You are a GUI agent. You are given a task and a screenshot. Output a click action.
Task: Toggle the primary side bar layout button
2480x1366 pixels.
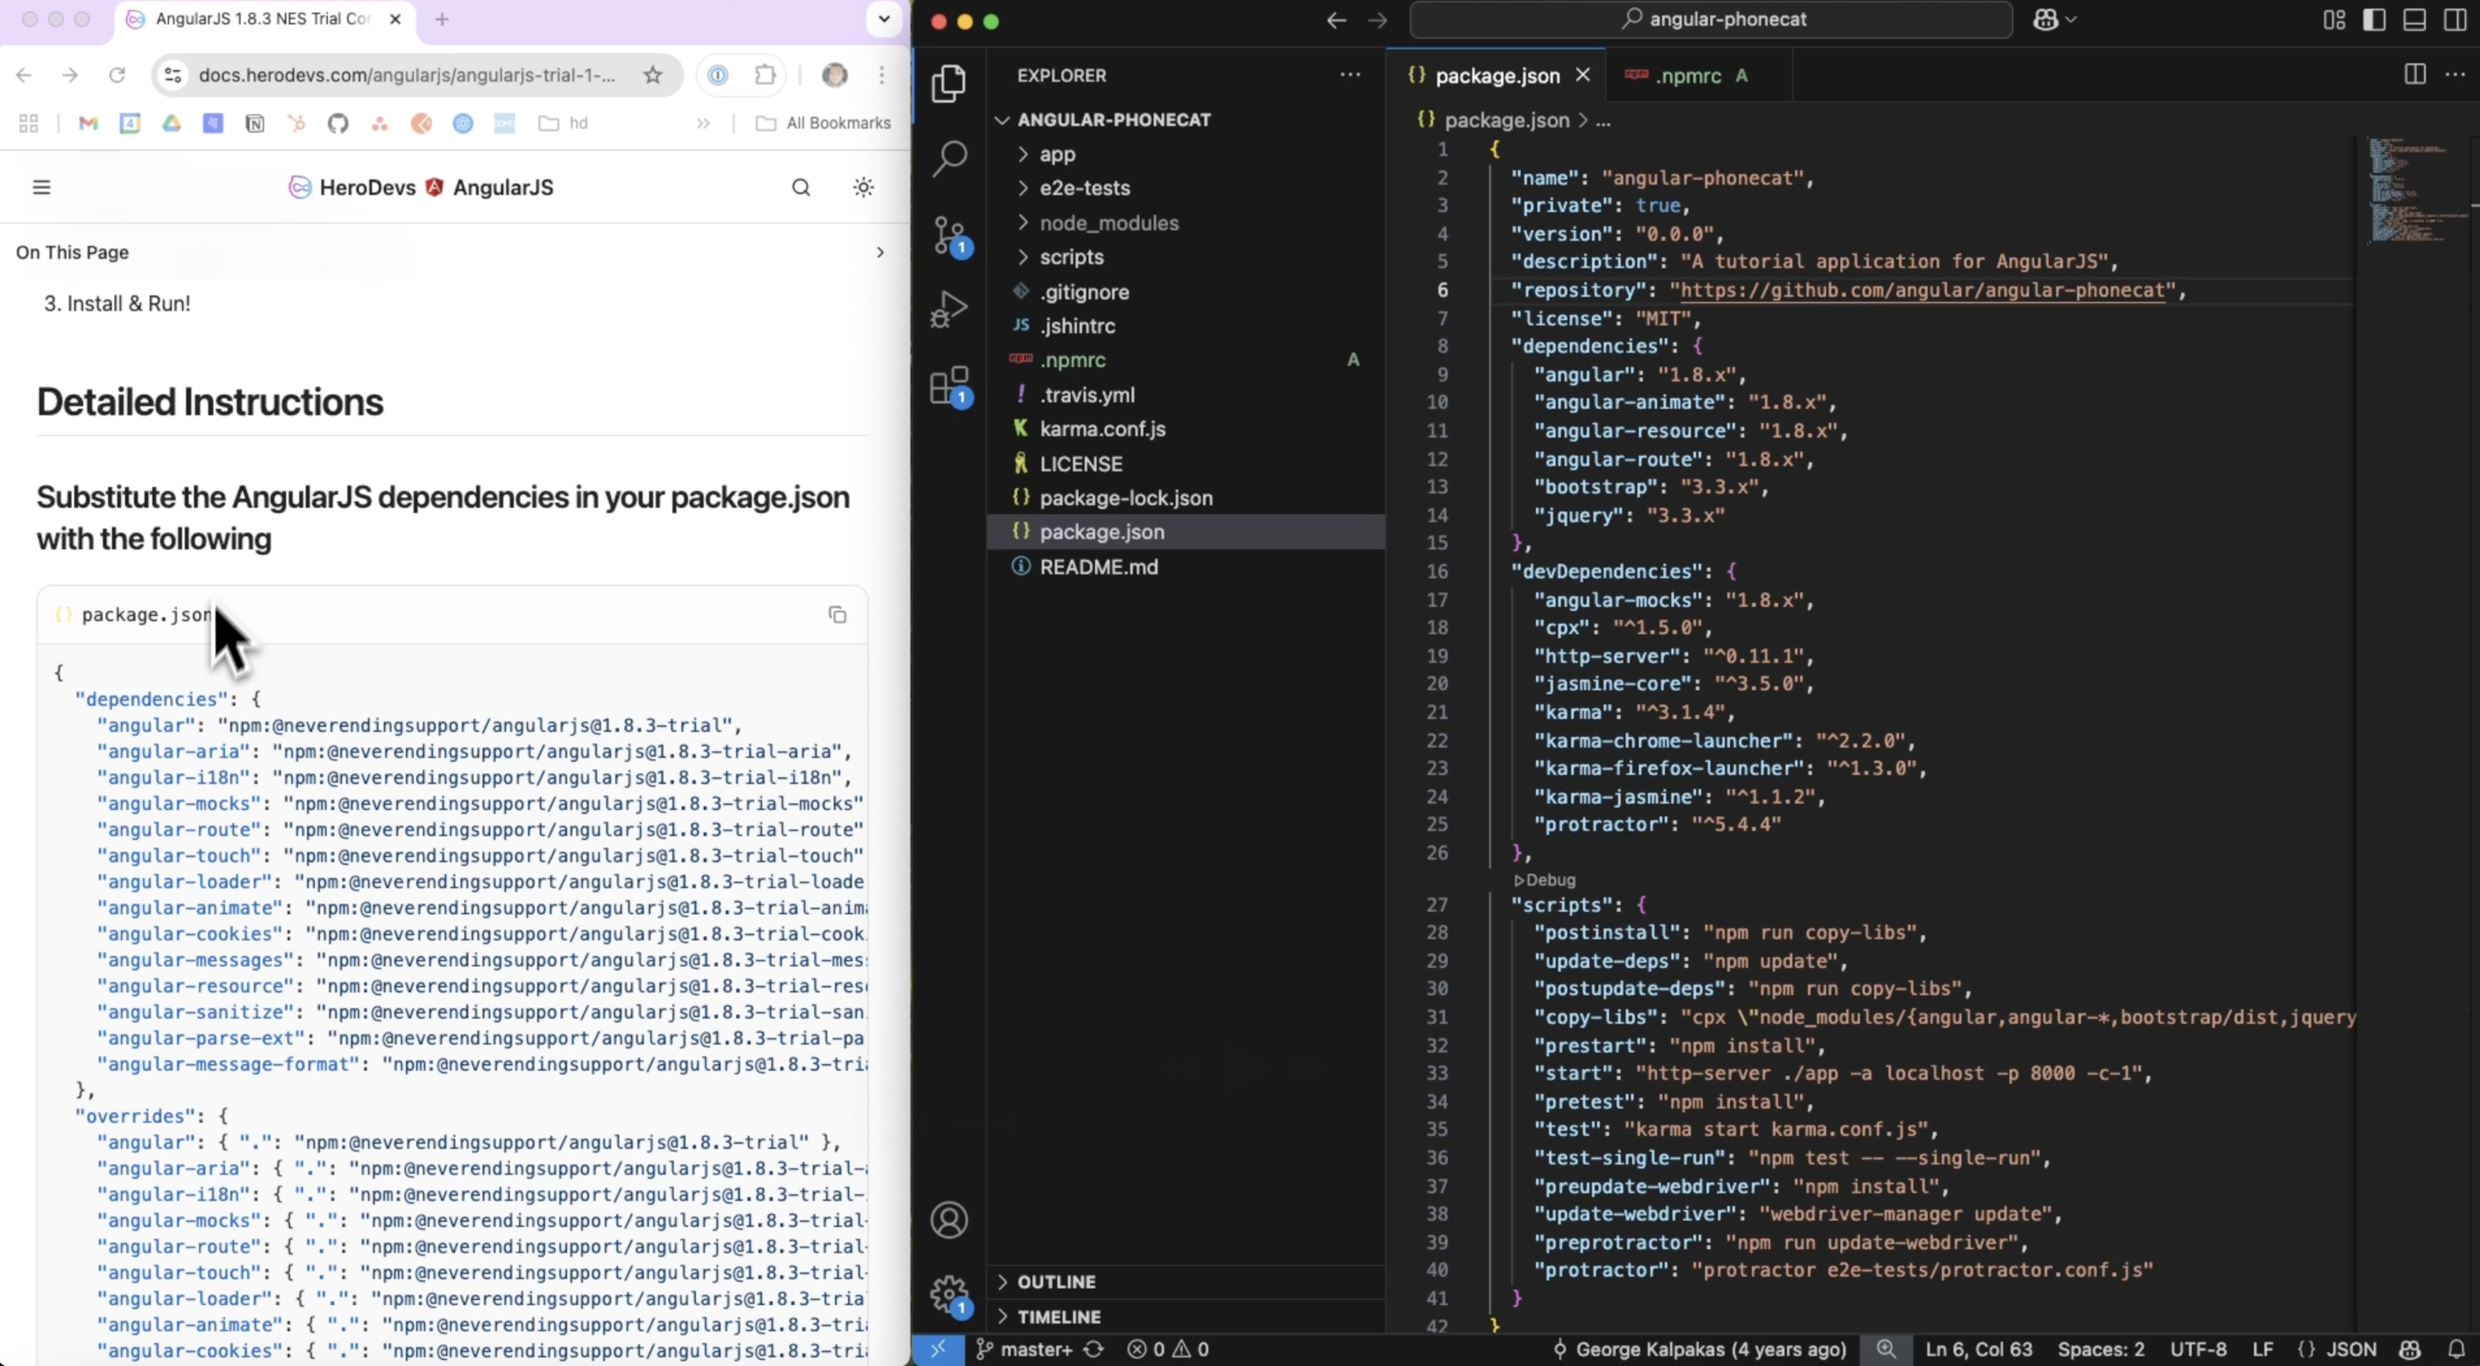(x=2374, y=21)
